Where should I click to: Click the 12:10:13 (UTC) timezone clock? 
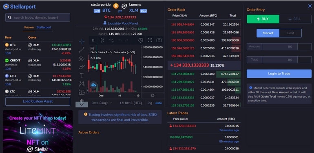pos(130,103)
